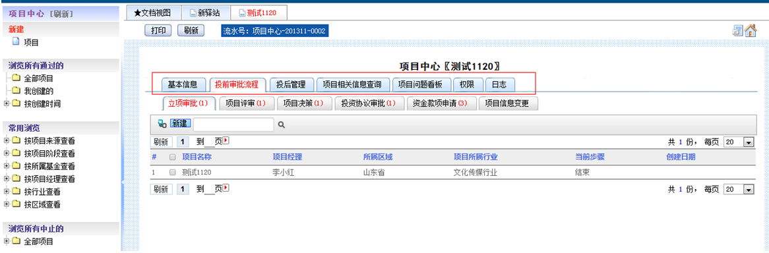Viewport: 769px width, 253px height.
Task: Expand the 按项目阶段查看 node
Action: pyautogui.click(x=6, y=154)
